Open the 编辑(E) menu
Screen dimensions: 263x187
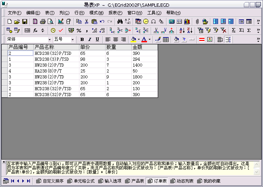click(33, 13)
